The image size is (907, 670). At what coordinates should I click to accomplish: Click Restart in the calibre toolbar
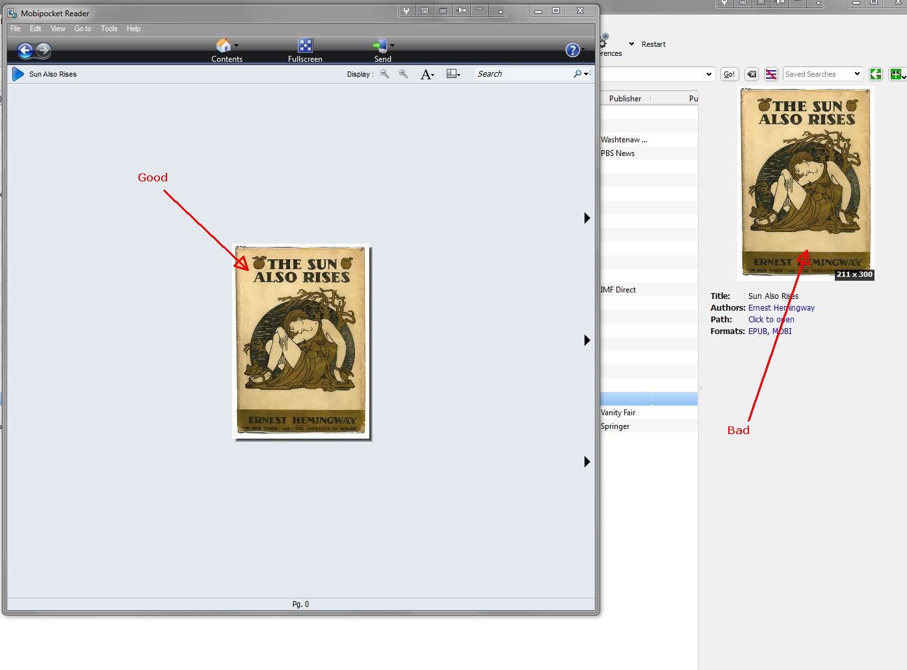(653, 44)
